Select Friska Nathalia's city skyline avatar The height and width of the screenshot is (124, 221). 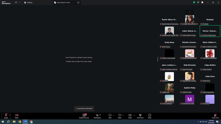(169, 100)
